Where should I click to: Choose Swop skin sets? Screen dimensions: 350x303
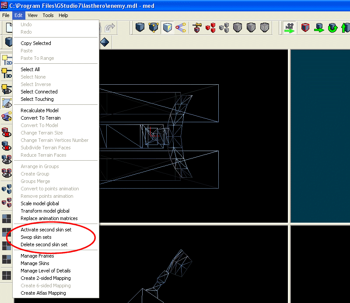coord(36,237)
